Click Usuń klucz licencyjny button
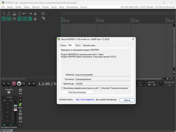Image resolution: width=176 pixels, height=132 pixels. [77, 92]
